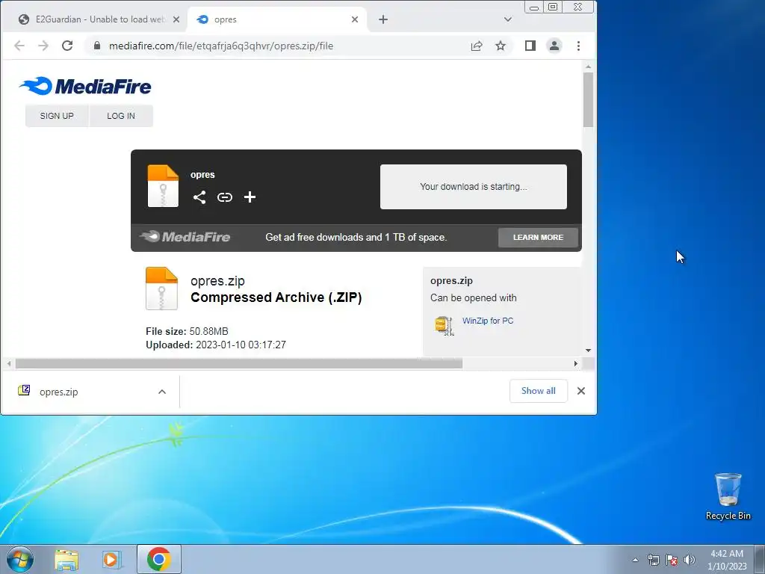Open a new tab with the plus button
765x574 pixels.
pyautogui.click(x=383, y=19)
